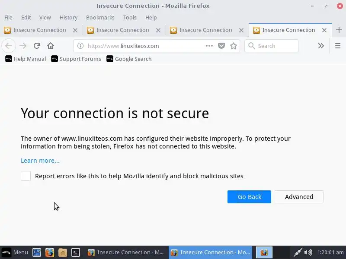Click the 'Your connection is not secure' heading
The height and width of the screenshot is (259, 346).
[115, 113]
